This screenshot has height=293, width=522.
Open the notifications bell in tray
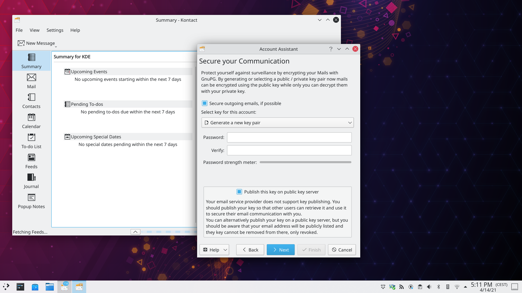383,287
